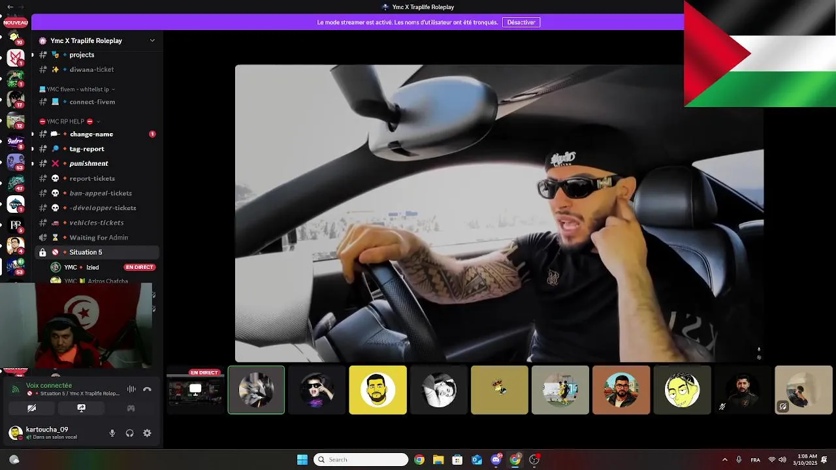Deafen audio with the headphones icon

(x=129, y=433)
